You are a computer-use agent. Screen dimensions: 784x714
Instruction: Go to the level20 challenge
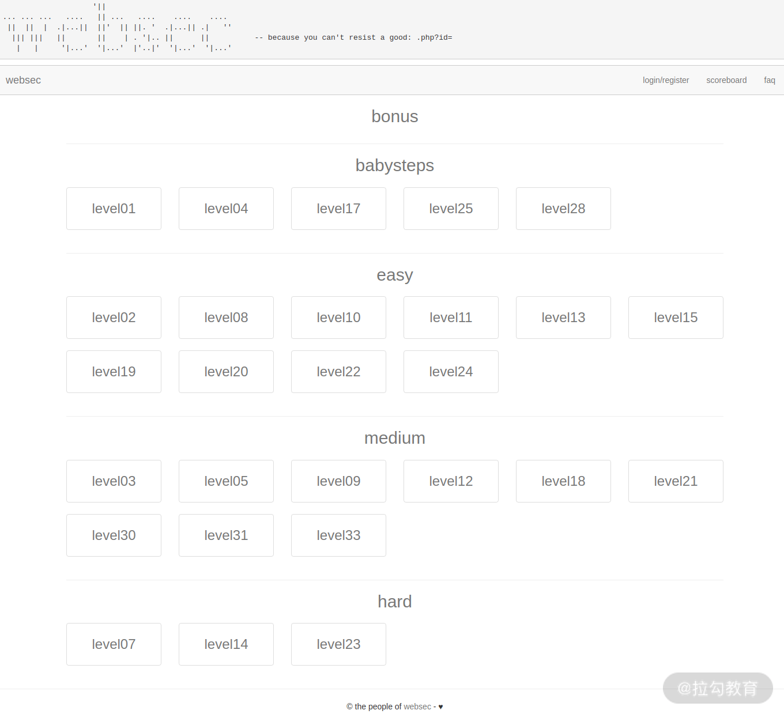pyautogui.click(x=226, y=372)
